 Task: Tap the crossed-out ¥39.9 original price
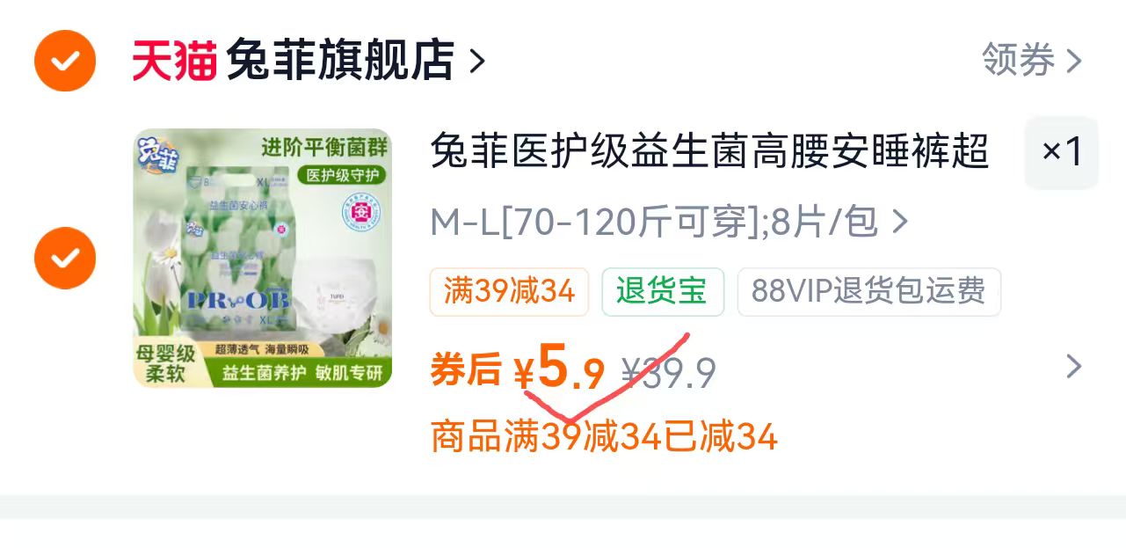[669, 373]
